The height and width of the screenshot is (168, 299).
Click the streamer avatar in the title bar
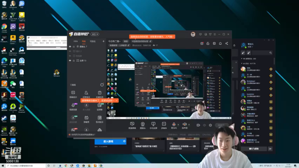point(193,34)
